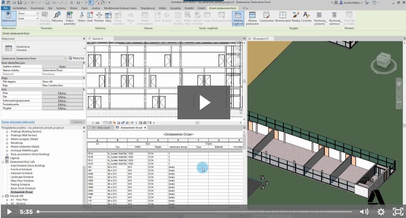Image resolution: width=406 pixels, height=218 pixels.
Task: Expand the Renderingi tree node
Action: (x=7, y=143)
